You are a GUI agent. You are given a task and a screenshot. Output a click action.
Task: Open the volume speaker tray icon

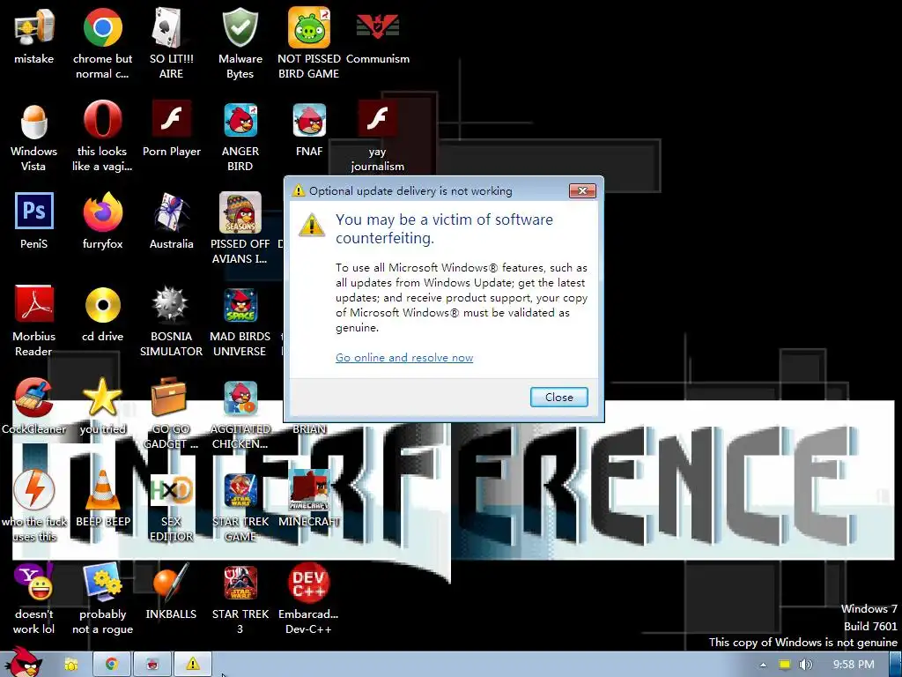[x=805, y=665]
